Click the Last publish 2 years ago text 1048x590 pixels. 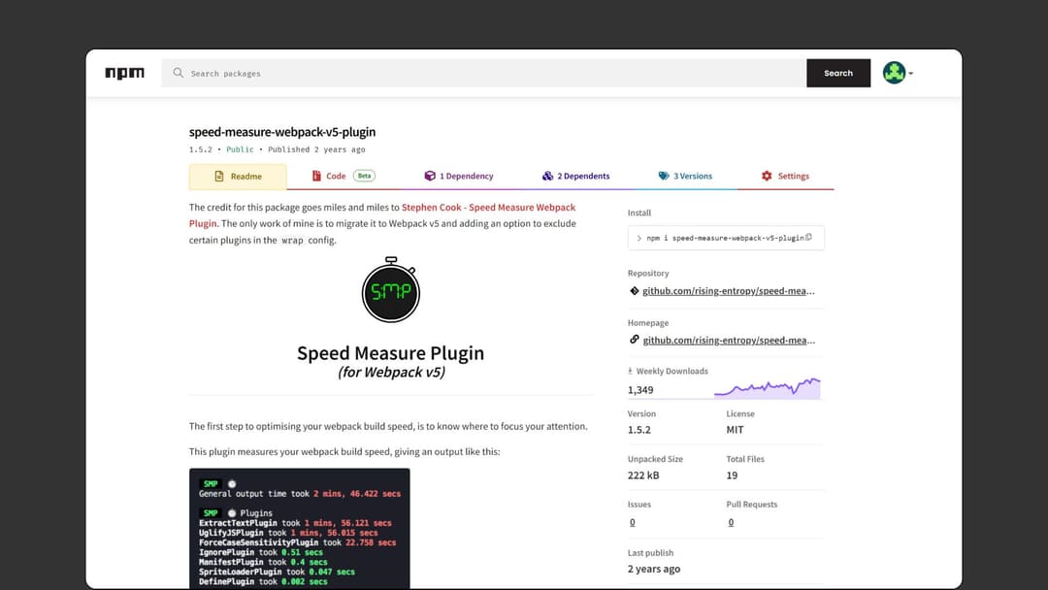(654, 569)
